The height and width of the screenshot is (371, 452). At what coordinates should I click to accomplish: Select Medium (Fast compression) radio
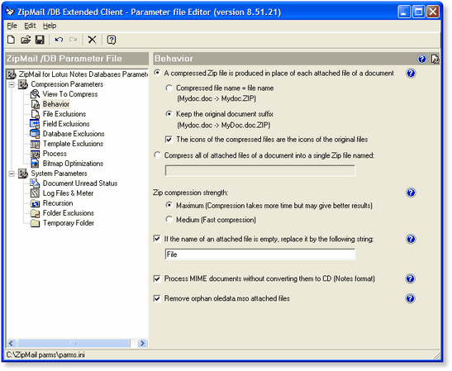[x=169, y=219]
